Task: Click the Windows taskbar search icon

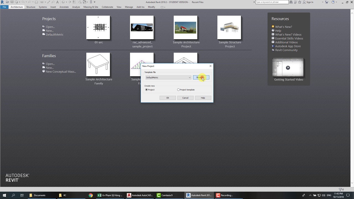Action: pyautogui.click(x=13, y=195)
